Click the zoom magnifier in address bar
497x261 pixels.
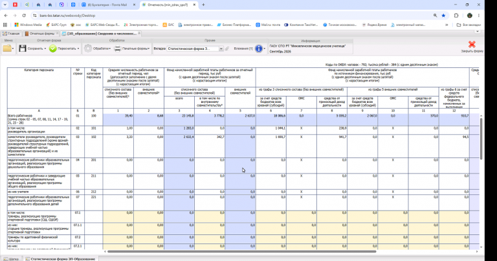435,16
